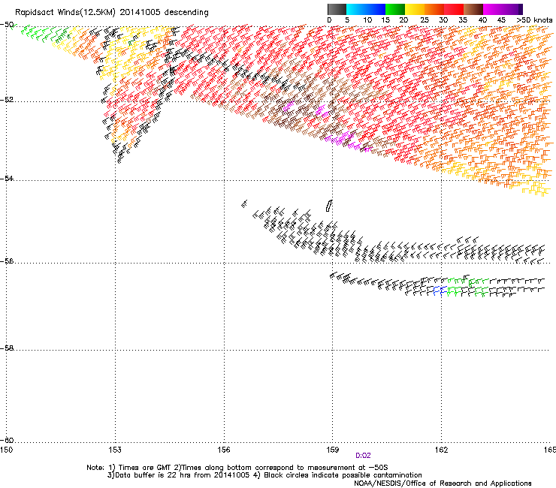This screenshot has width=556, height=488.
Task: Click the Rapidscat Winds(12.5KM) 20141005 descending title
Action: pyautogui.click(x=112, y=13)
